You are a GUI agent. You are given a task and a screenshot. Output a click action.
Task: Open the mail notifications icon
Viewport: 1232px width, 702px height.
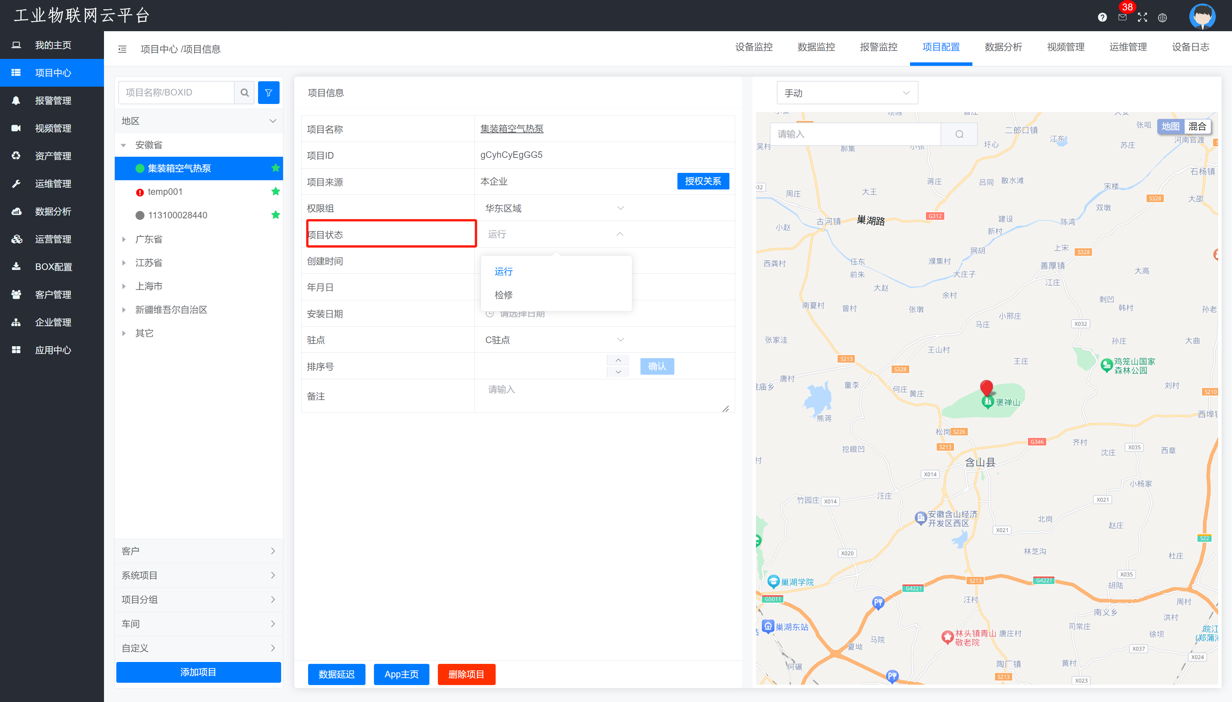(x=1122, y=17)
